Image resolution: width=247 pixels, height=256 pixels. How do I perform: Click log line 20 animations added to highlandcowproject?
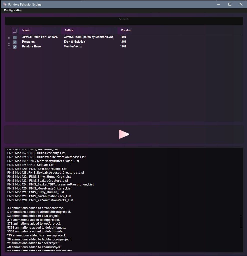click(x=39, y=239)
